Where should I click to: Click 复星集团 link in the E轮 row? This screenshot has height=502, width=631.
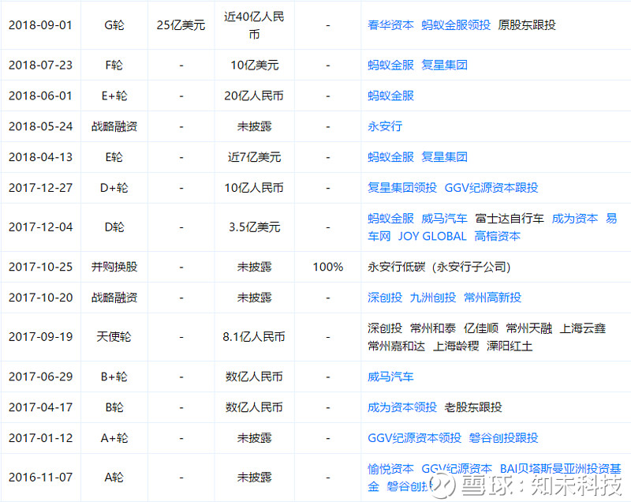coord(444,157)
